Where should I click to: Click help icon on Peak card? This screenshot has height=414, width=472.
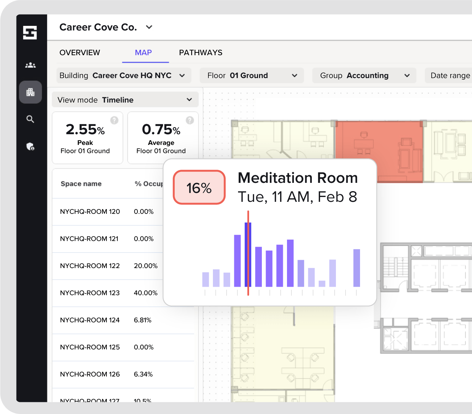coord(114,120)
